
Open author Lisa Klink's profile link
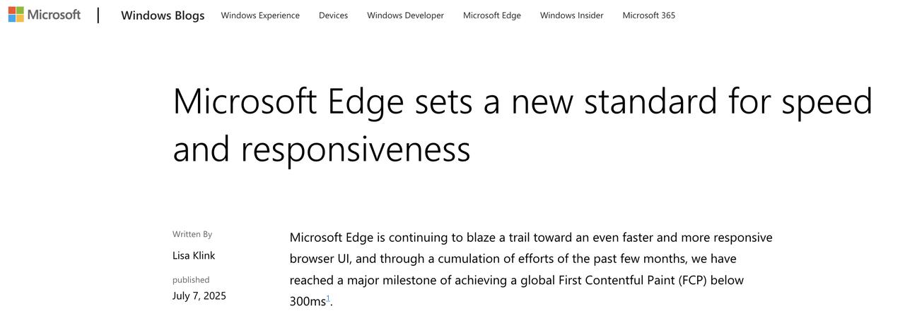194,255
